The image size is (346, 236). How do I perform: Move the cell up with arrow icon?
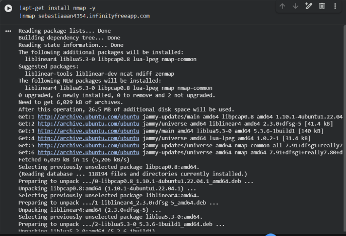tap(283, 6)
